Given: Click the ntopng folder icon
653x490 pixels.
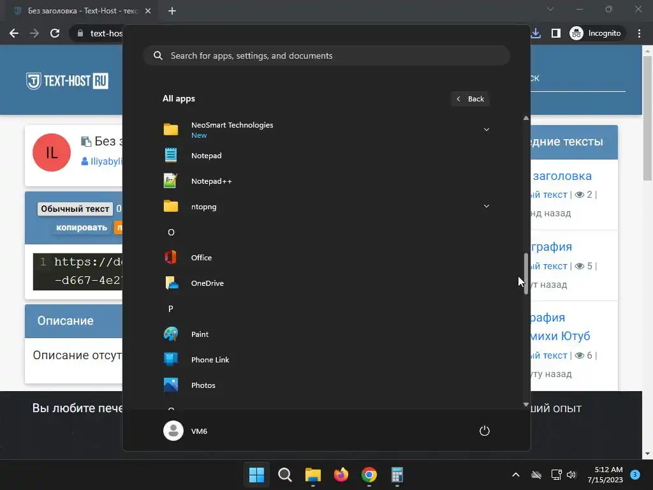Looking at the screenshot, I should [x=171, y=206].
